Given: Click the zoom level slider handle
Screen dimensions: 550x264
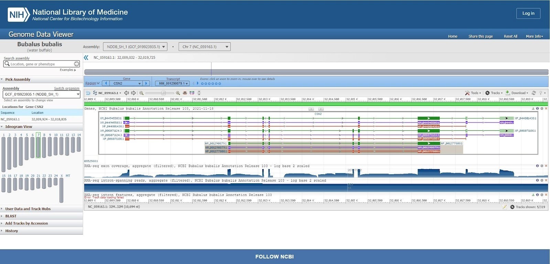Looking at the screenshot, I should coord(164,93).
